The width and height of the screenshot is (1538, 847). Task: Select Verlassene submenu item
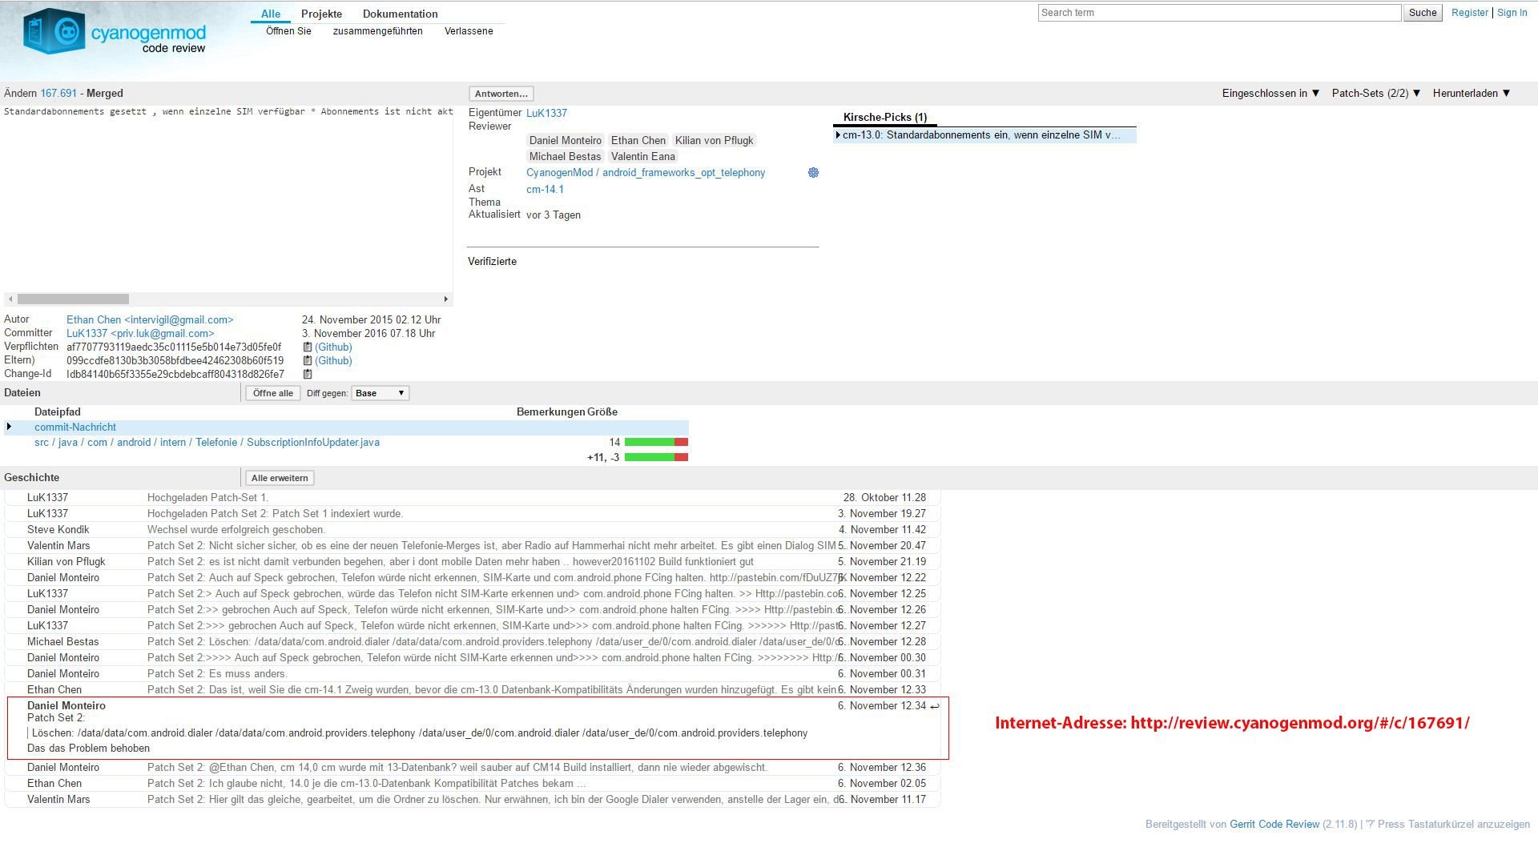click(x=469, y=31)
